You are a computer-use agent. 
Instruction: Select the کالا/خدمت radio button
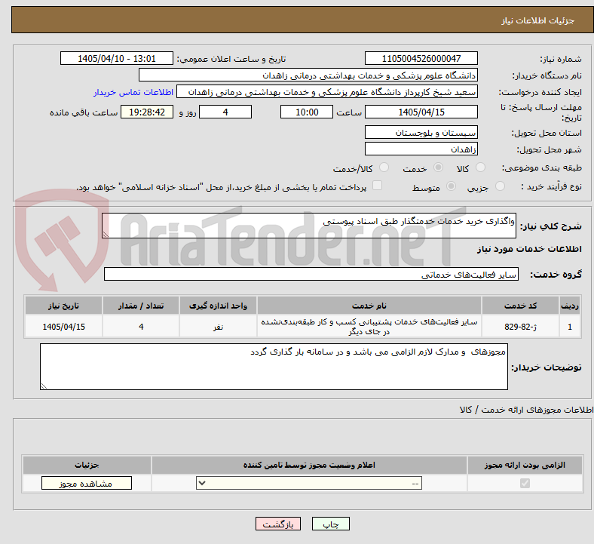coord(384,168)
